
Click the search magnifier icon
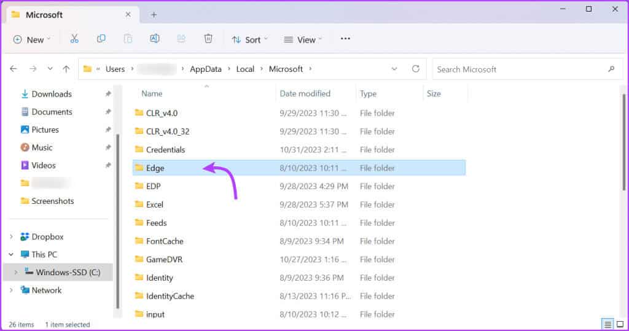click(x=611, y=69)
